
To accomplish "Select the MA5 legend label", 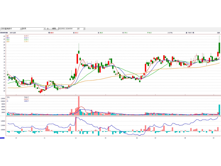I will coord(8,36).
